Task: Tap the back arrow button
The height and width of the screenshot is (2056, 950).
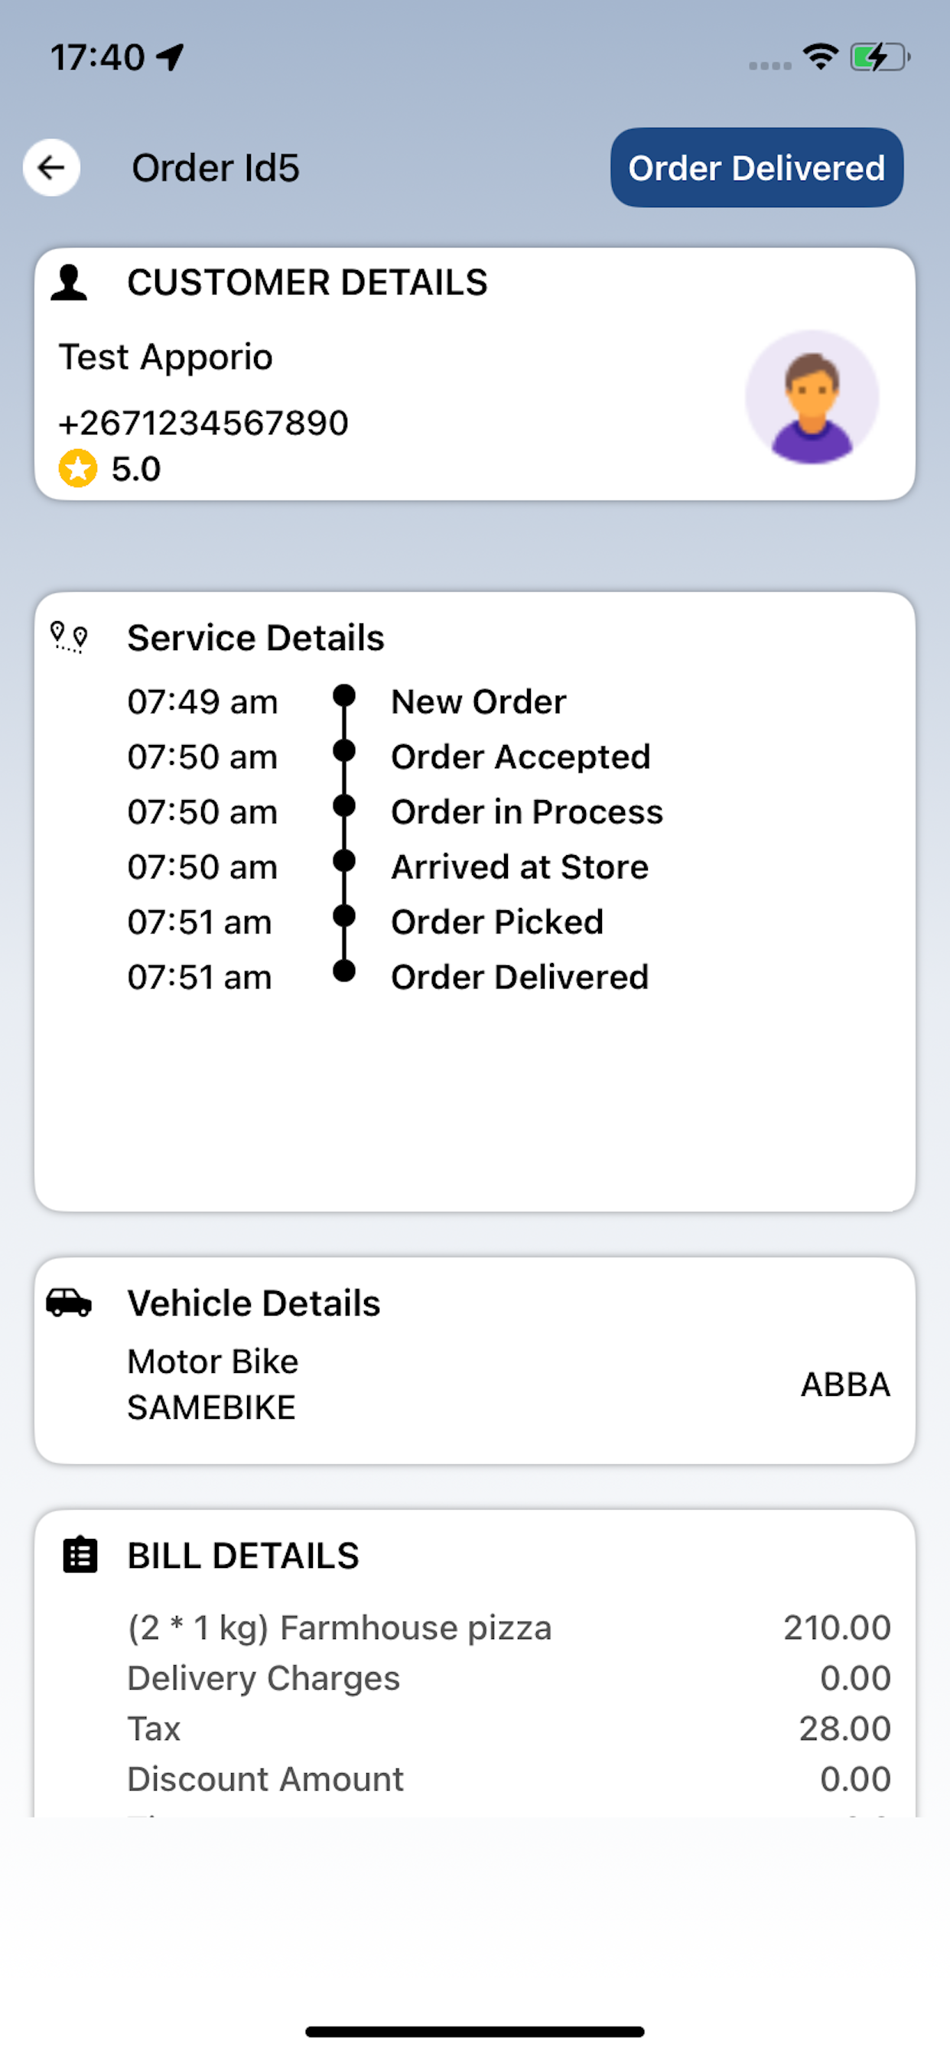Action: tap(51, 168)
